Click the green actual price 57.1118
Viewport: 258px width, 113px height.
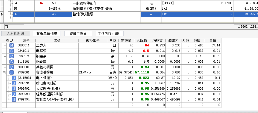(142, 72)
